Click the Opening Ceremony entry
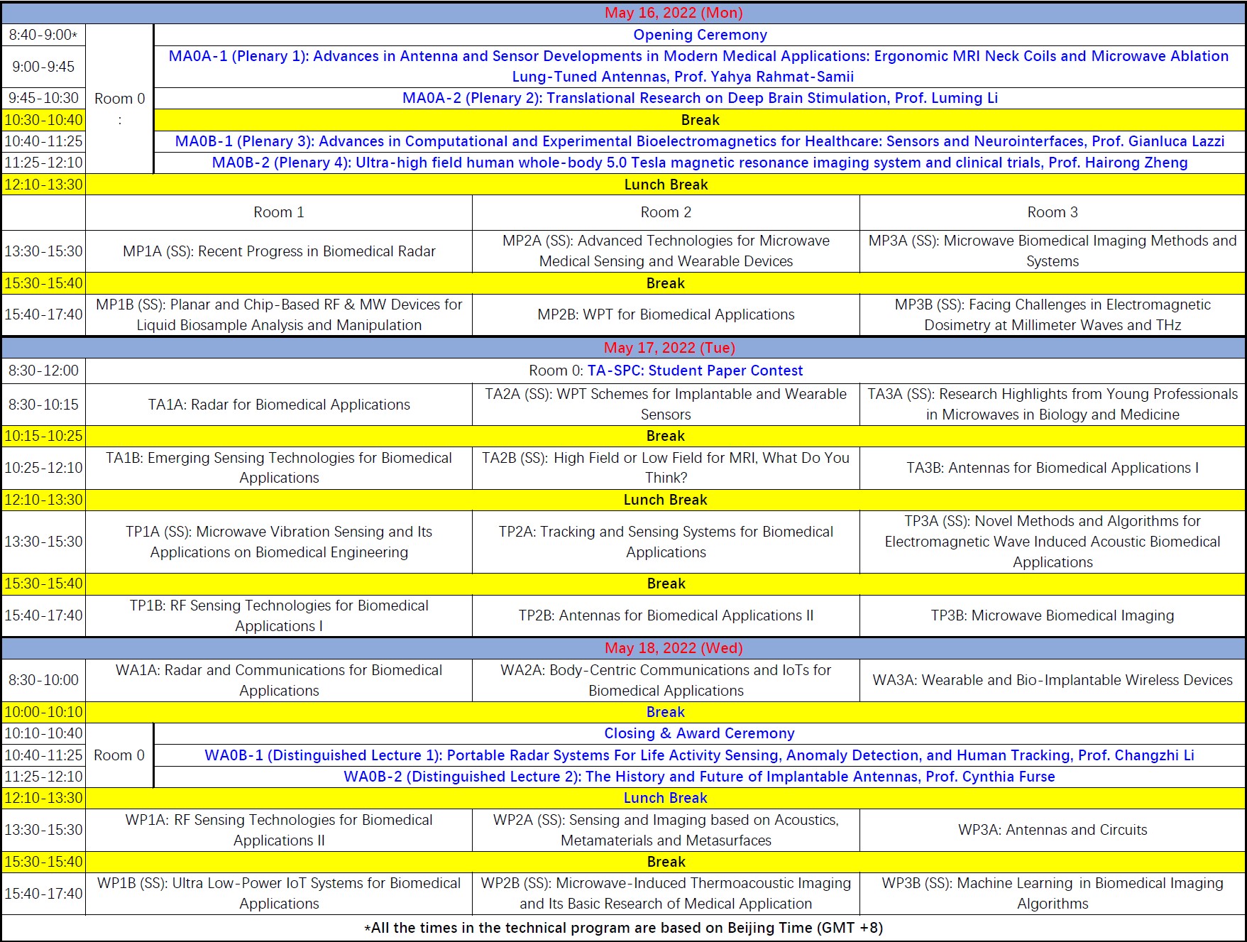This screenshot has height=942, width=1247. (x=700, y=35)
